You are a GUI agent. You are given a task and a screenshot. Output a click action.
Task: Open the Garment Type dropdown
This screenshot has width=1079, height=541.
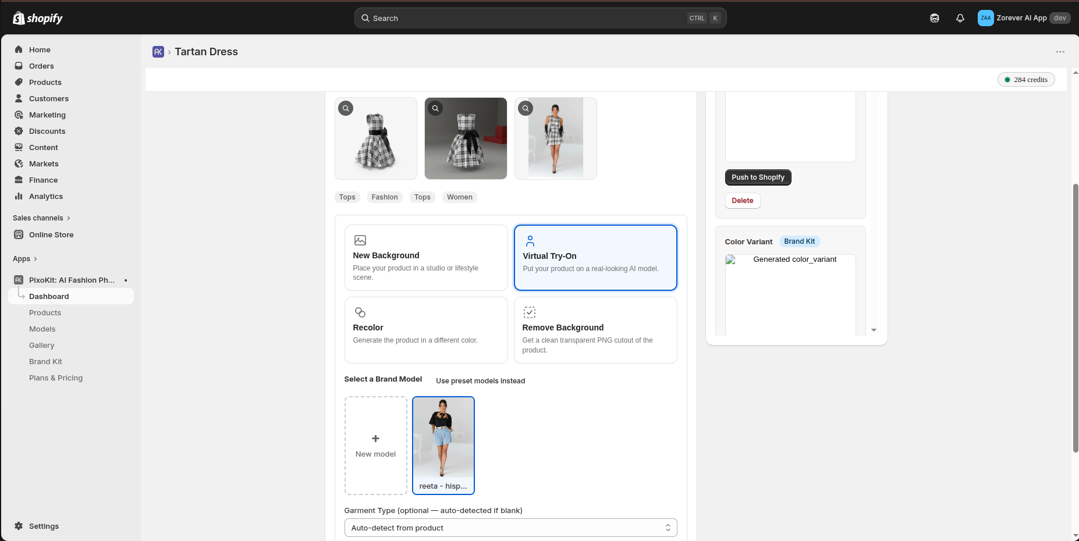[510, 528]
